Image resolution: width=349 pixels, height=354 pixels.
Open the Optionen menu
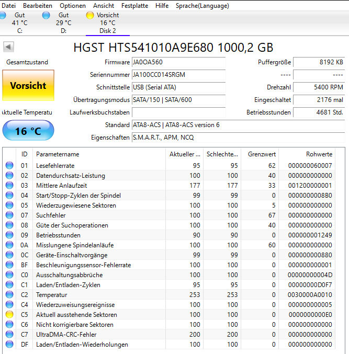[73, 6]
